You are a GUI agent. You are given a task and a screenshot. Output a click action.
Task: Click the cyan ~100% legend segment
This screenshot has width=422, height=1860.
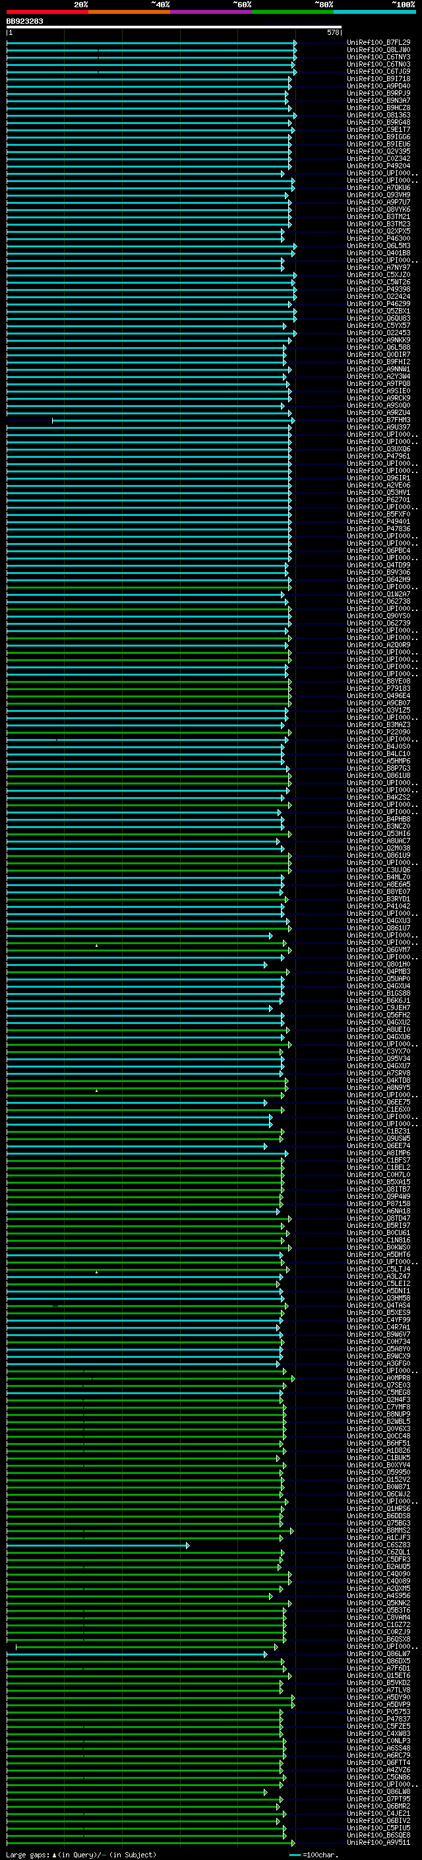[375, 12]
